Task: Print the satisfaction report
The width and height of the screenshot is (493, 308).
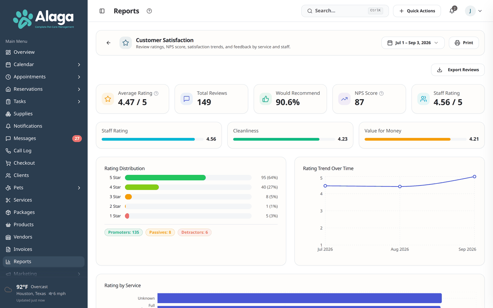Action: [464, 43]
